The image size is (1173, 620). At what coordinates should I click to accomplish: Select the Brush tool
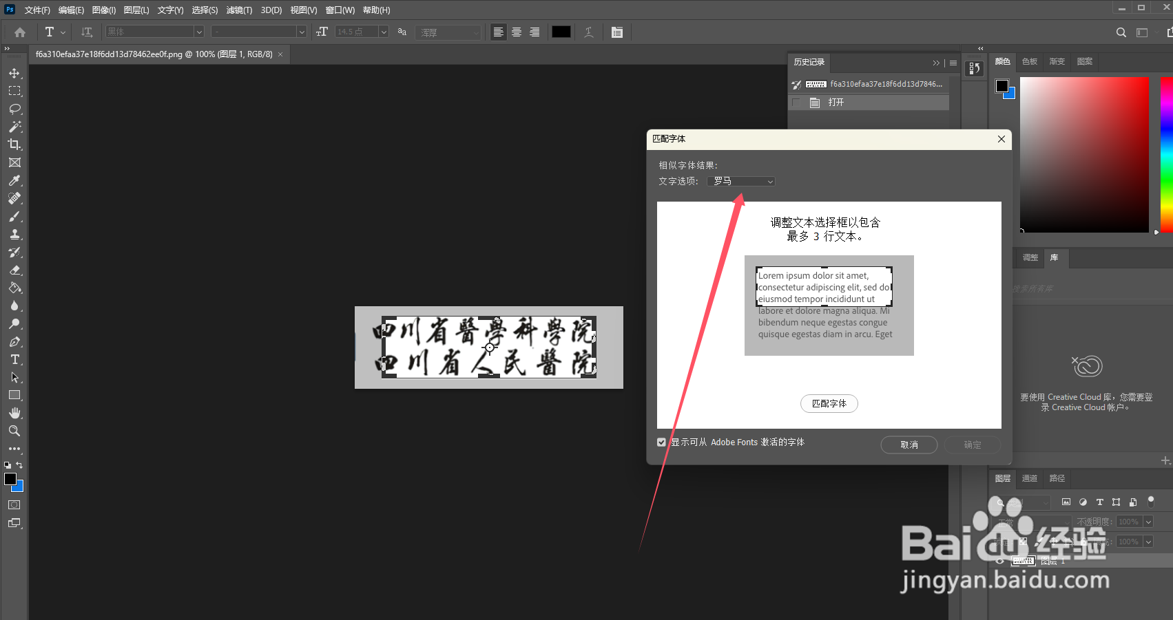click(x=14, y=216)
